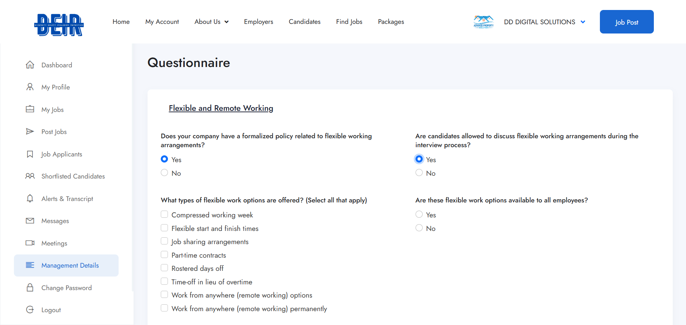Open Alerts & Transcript
Screen dimensions: 686x325
[67, 199]
